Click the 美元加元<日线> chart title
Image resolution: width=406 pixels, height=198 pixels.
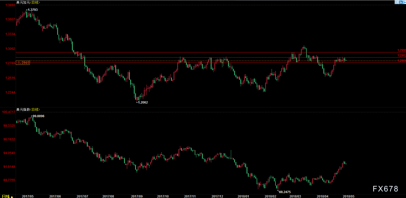coord(28,2)
